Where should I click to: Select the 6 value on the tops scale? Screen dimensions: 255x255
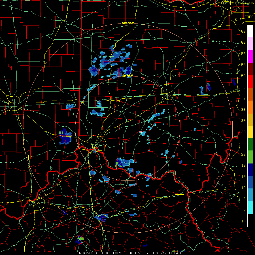click(245, 199)
